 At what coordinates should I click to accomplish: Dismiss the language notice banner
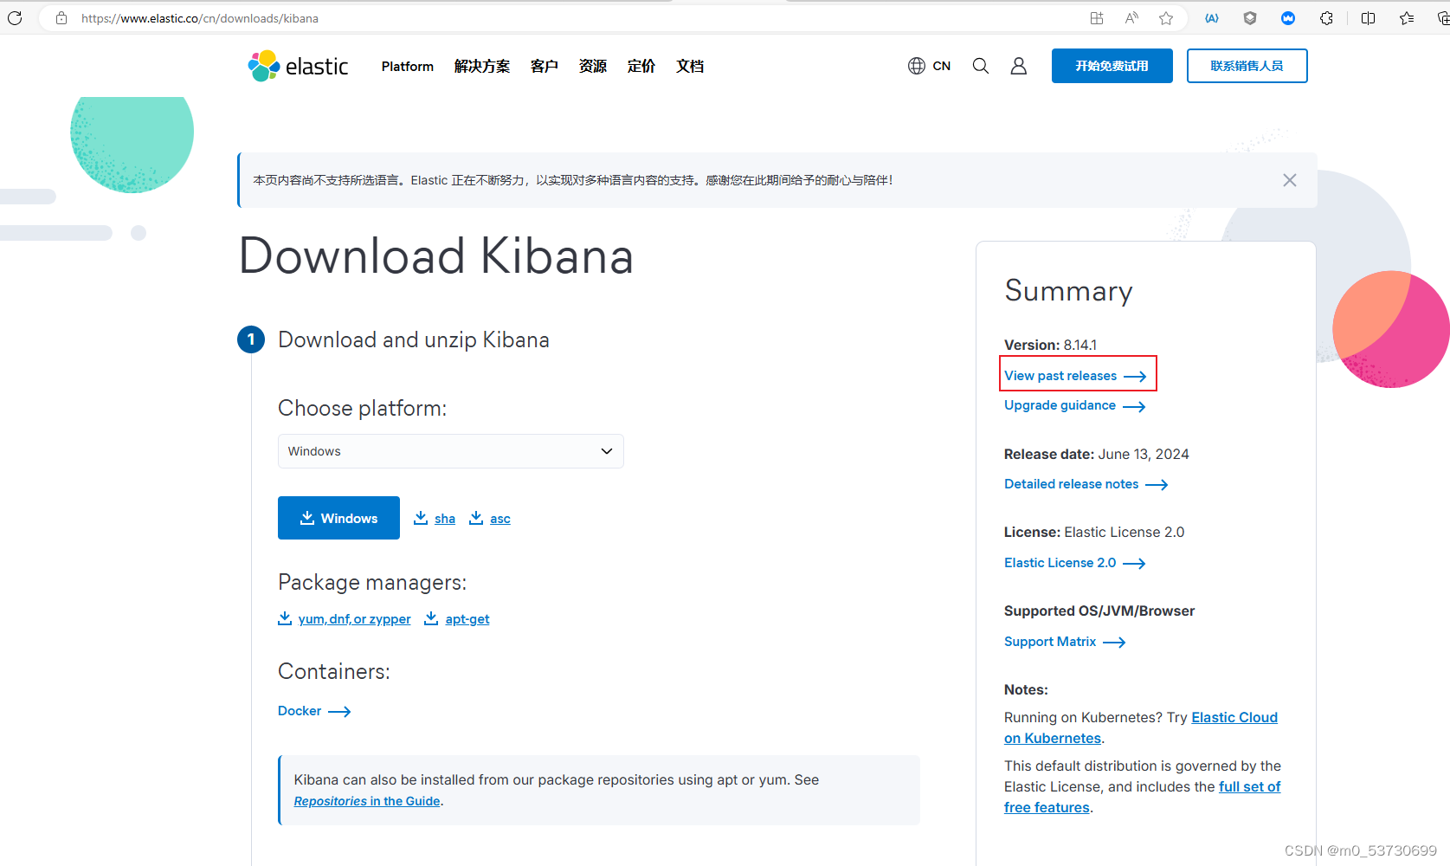[x=1289, y=179]
